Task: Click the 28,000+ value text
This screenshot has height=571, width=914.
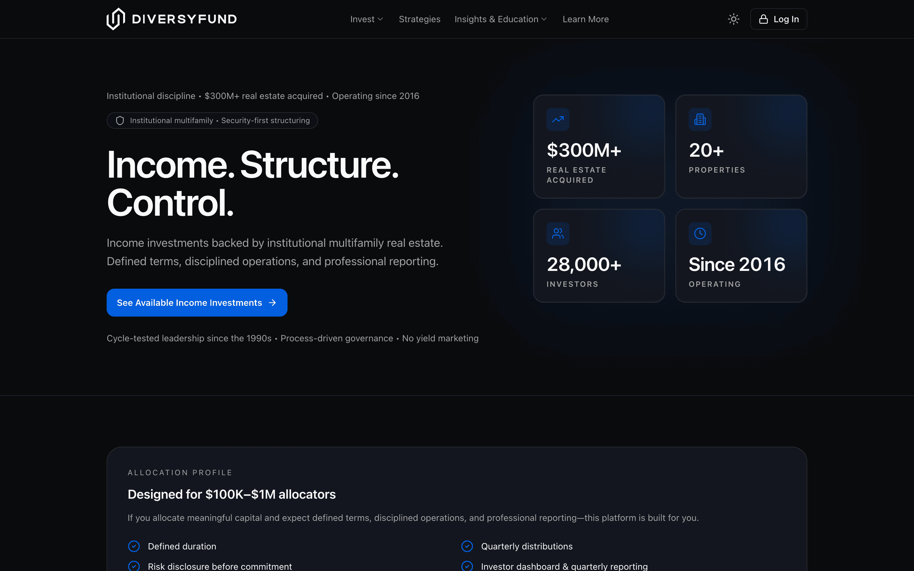Action: coord(584,264)
